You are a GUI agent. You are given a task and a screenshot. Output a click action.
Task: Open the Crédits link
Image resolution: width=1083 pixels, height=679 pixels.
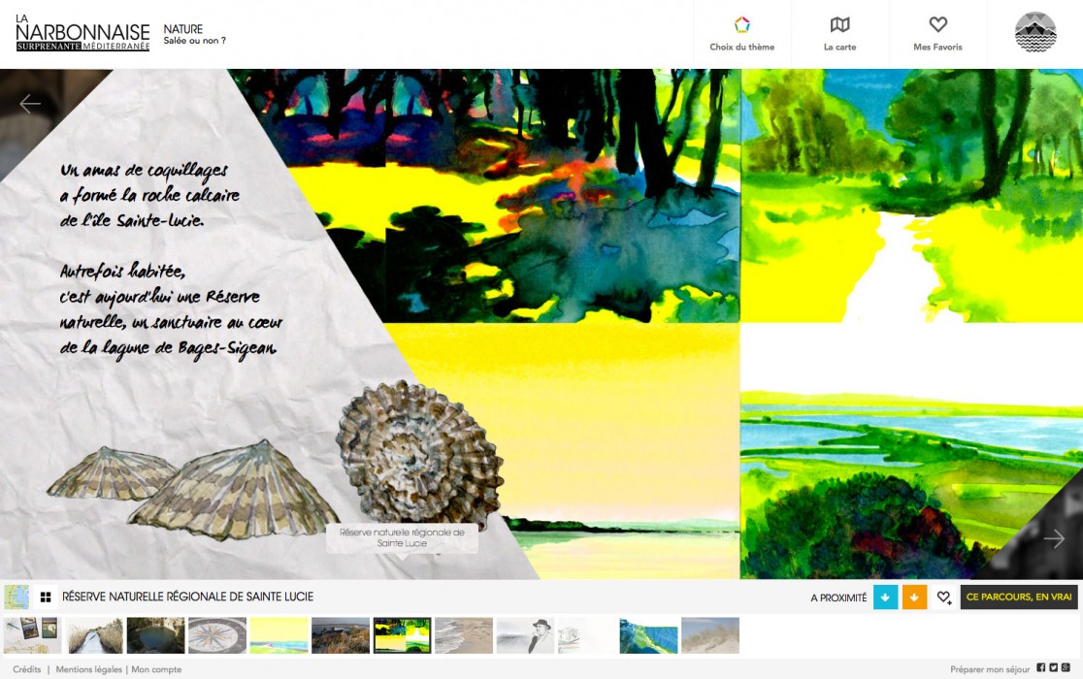pyautogui.click(x=27, y=669)
